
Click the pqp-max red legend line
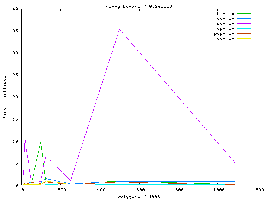tap(244, 34)
